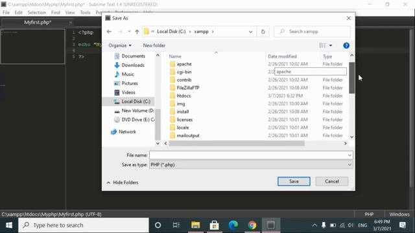Click the file list horizontal scrollbar

(237, 144)
